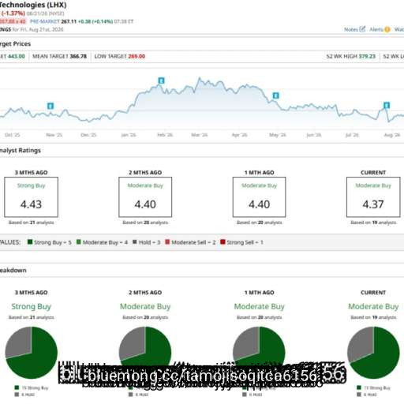This screenshot has width=404, height=404.
Task: Click 'Based on 19 analysts' under the 4.37 box
Action: point(373,223)
